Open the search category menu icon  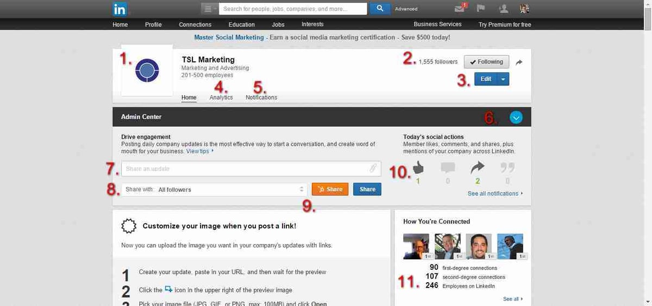tap(209, 9)
